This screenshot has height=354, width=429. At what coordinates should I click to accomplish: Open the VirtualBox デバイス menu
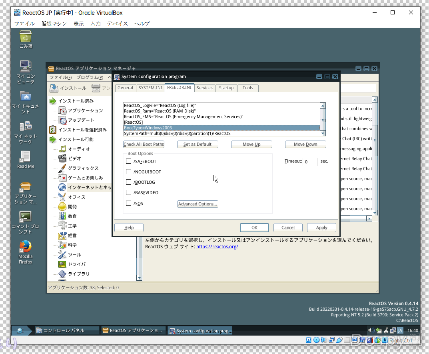coord(117,24)
